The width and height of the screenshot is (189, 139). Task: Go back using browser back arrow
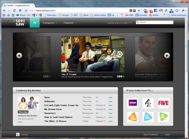tap(4, 11)
